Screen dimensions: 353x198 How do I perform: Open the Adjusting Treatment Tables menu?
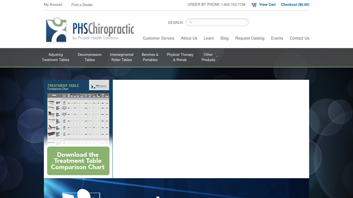pyautogui.click(x=56, y=57)
